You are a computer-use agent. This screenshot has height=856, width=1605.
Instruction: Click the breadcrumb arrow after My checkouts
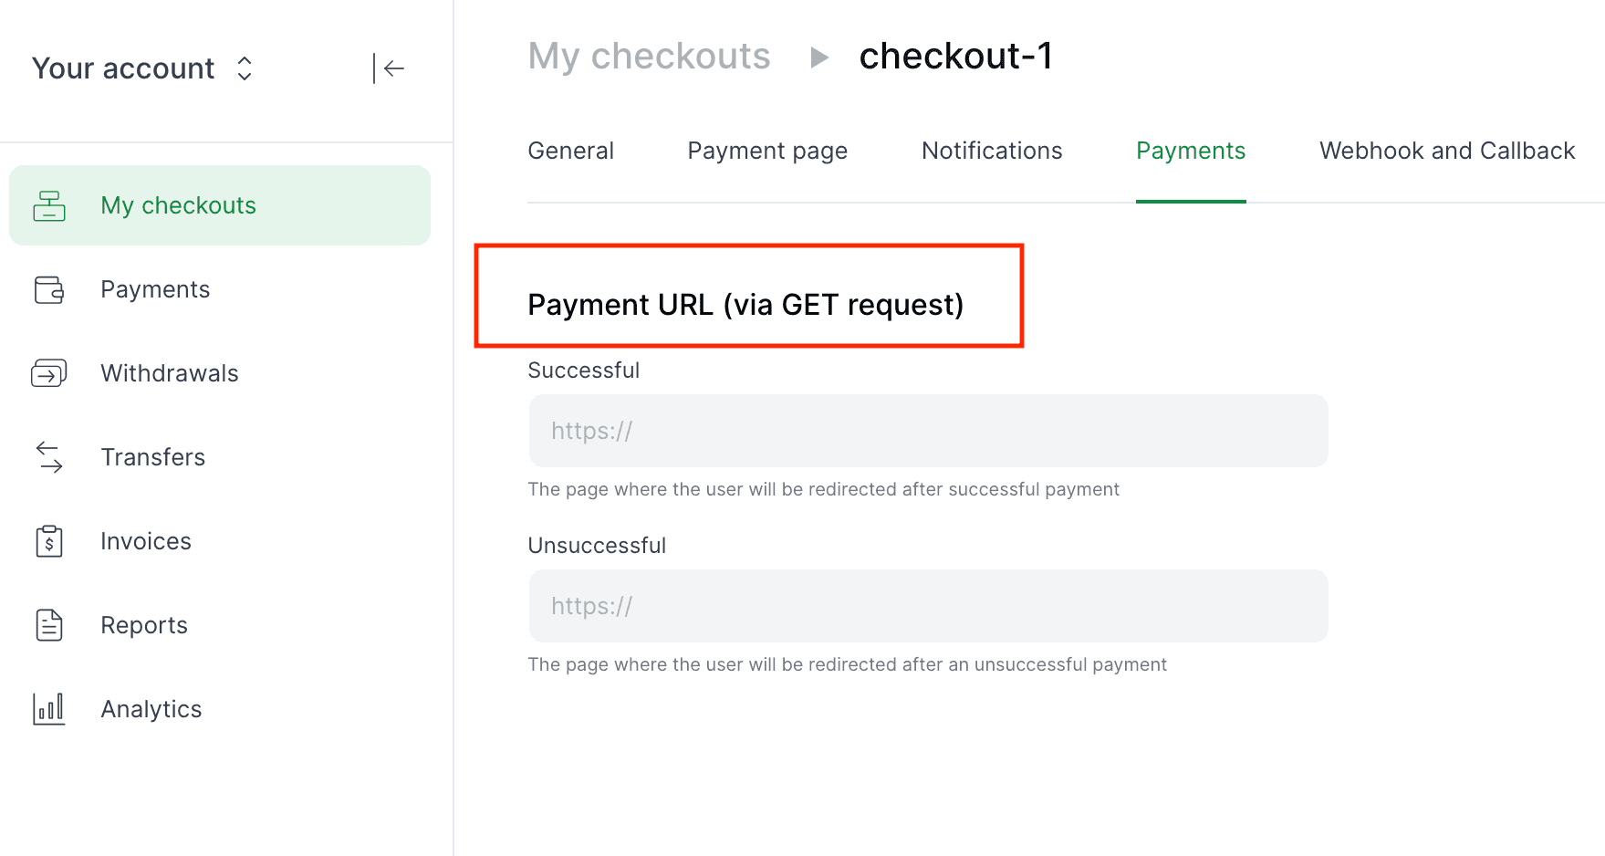tap(819, 57)
